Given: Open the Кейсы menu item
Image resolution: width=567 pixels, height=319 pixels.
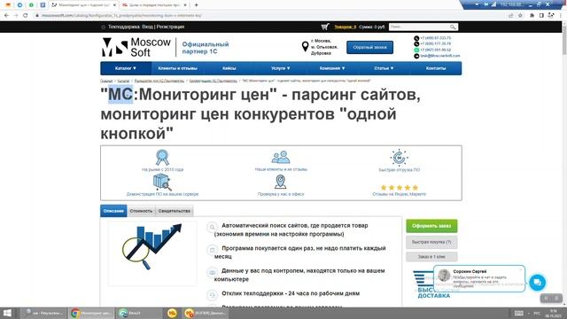Looking at the screenshot, I should [229, 68].
